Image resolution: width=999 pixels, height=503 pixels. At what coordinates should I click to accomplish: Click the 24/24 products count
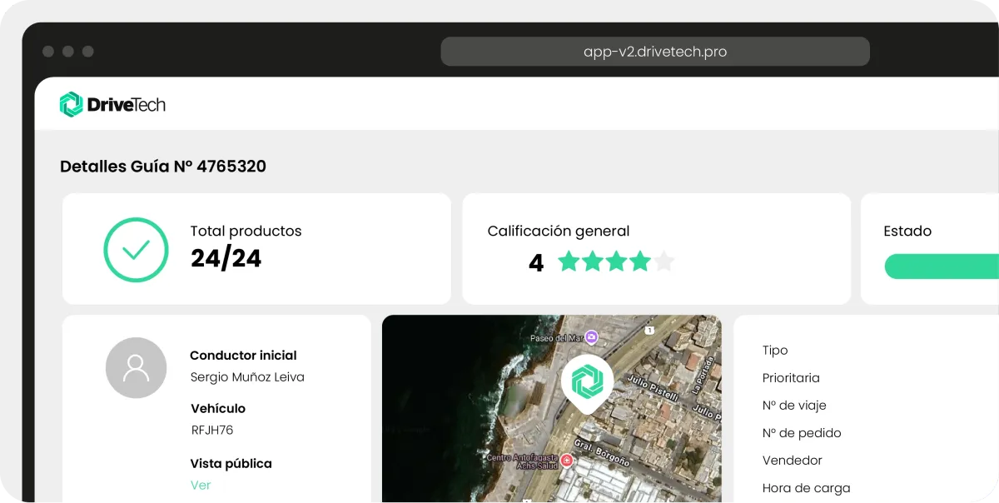[226, 258]
